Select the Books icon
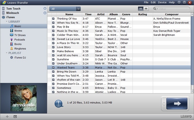194x120 pixels. 12,44
